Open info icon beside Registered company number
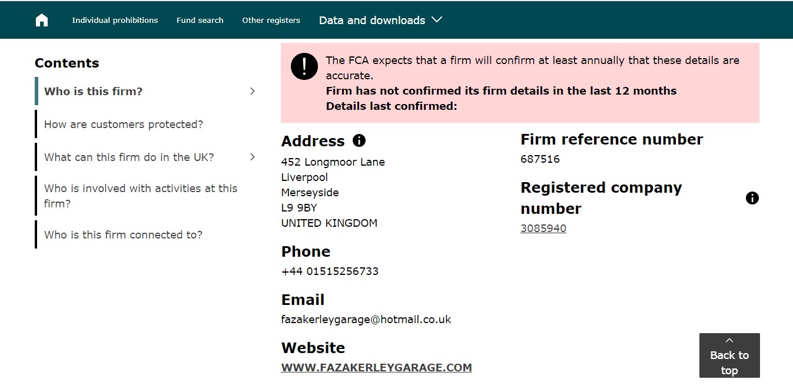The width and height of the screenshot is (793, 386). [x=752, y=198]
